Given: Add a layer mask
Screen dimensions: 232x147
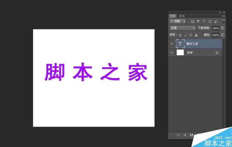Looking at the screenshot, I should [191, 135].
